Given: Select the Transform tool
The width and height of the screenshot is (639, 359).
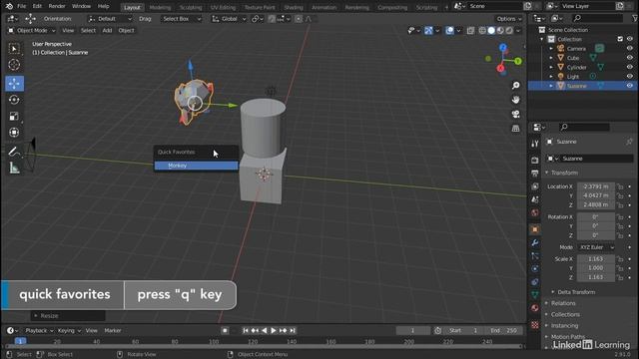Looking at the screenshot, I should (14, 133).
